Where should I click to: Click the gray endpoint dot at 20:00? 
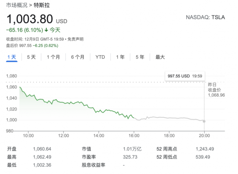[204, 121]
